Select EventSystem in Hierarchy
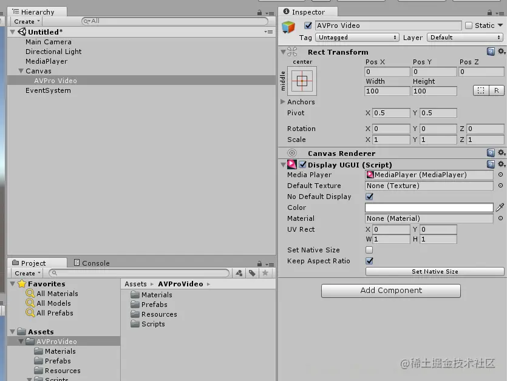This screenshot has height=381, width=507. pos(48,90)
